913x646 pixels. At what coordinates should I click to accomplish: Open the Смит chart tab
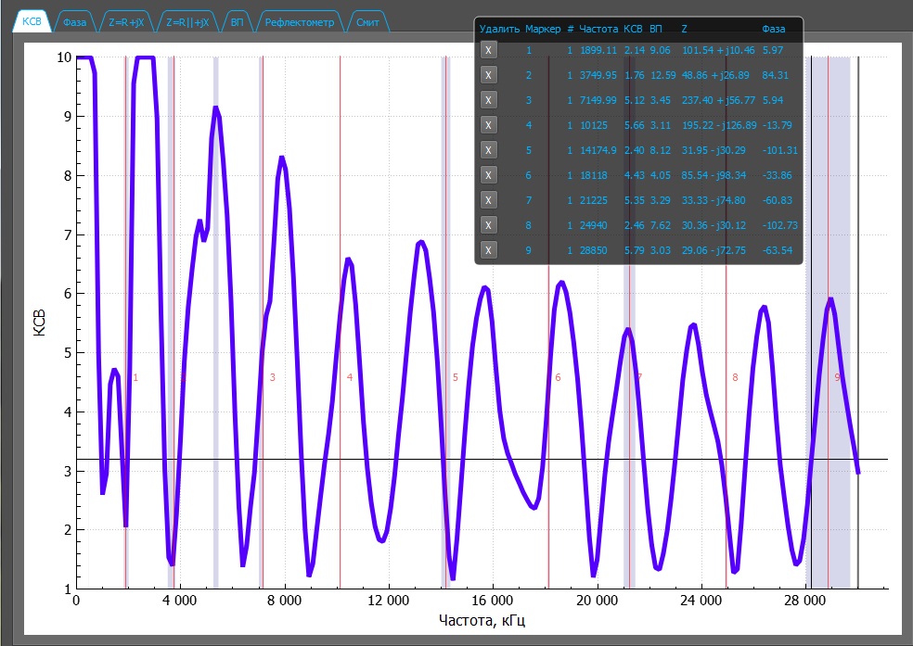368,20
